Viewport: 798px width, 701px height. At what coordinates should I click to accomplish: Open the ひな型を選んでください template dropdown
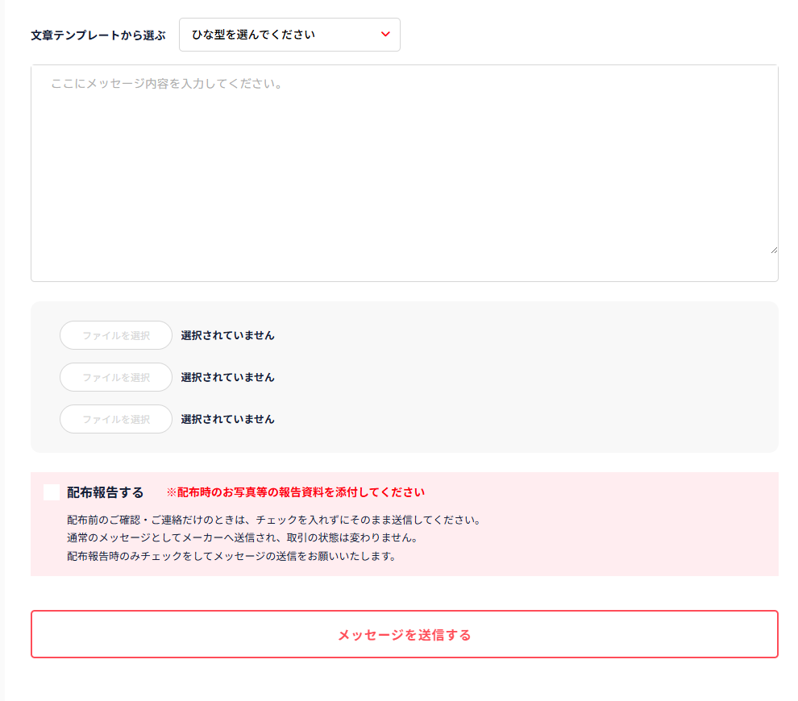(x=289, y=35)
